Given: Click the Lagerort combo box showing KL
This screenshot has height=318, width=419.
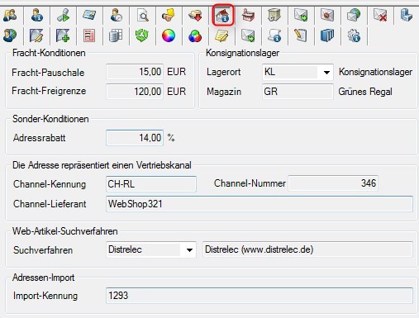Looking at the screenshot, I should click(298, 72).
